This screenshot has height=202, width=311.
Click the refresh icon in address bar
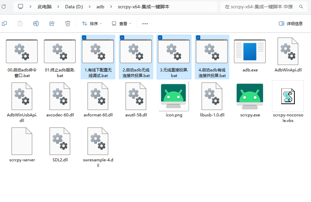pos(4,7)
